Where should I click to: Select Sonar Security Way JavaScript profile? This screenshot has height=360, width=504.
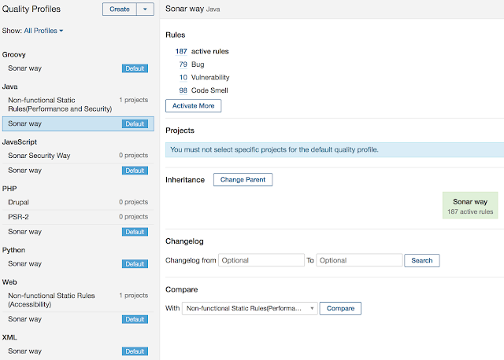78,156
